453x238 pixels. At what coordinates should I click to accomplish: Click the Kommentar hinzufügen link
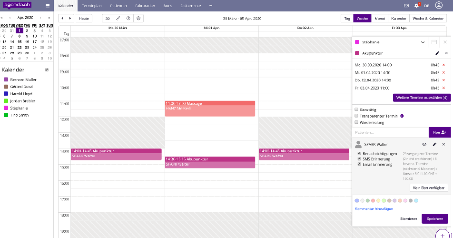[374, 209]
